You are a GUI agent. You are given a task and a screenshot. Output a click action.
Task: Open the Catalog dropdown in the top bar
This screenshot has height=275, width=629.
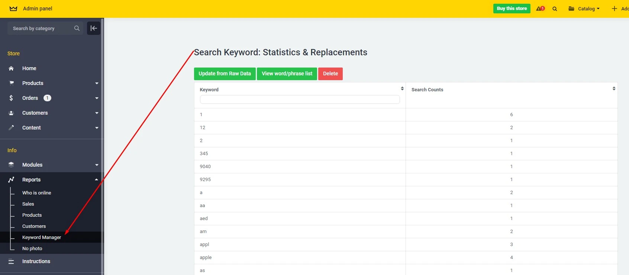click(584, 9)
